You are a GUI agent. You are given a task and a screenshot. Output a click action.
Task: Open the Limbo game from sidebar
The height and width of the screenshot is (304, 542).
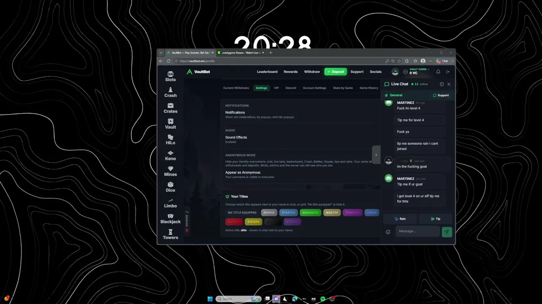click(x=170, y=203)
